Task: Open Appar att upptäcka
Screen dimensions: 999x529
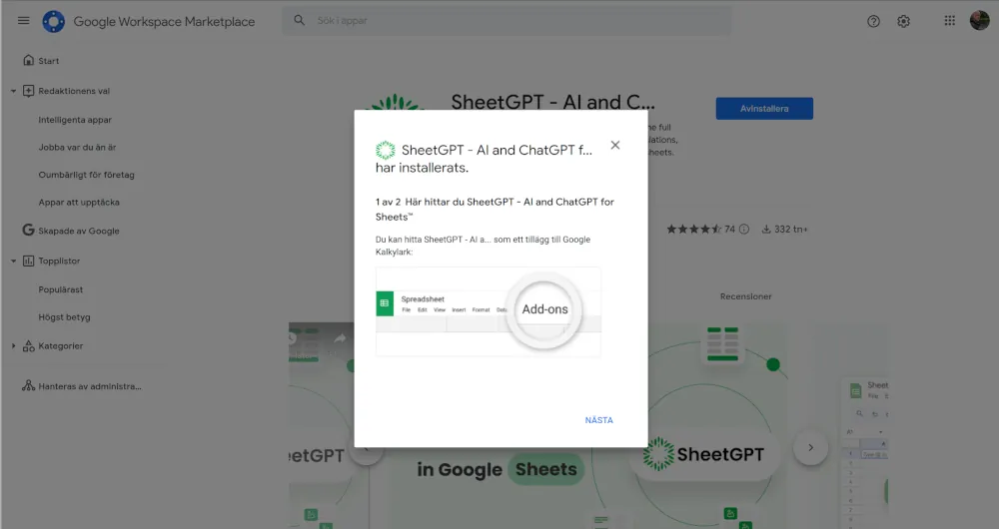Action: [x=79, y=203]
